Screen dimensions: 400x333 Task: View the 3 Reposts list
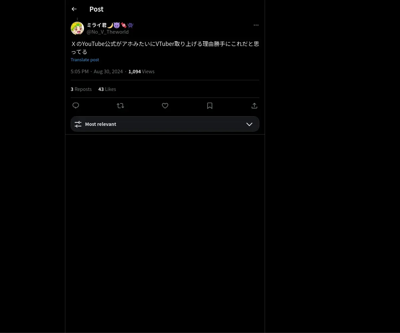tap(81, 89)
